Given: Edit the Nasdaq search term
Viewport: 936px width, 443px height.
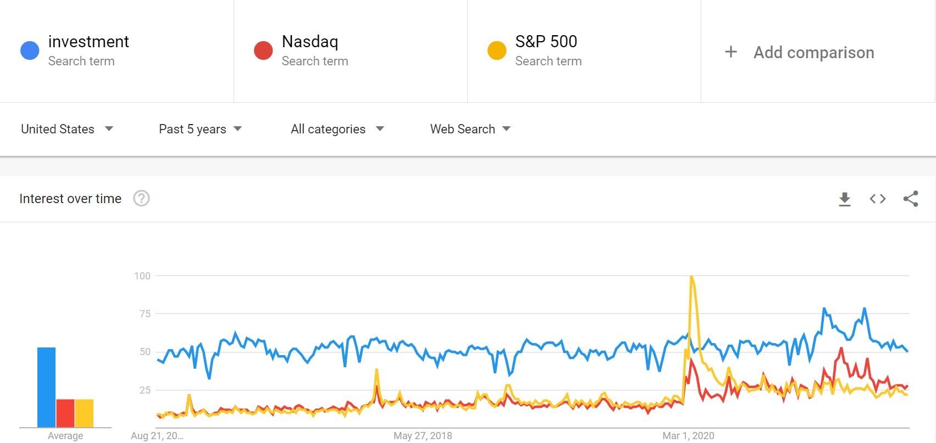Looking at the screenshot, I should (310, 42).
